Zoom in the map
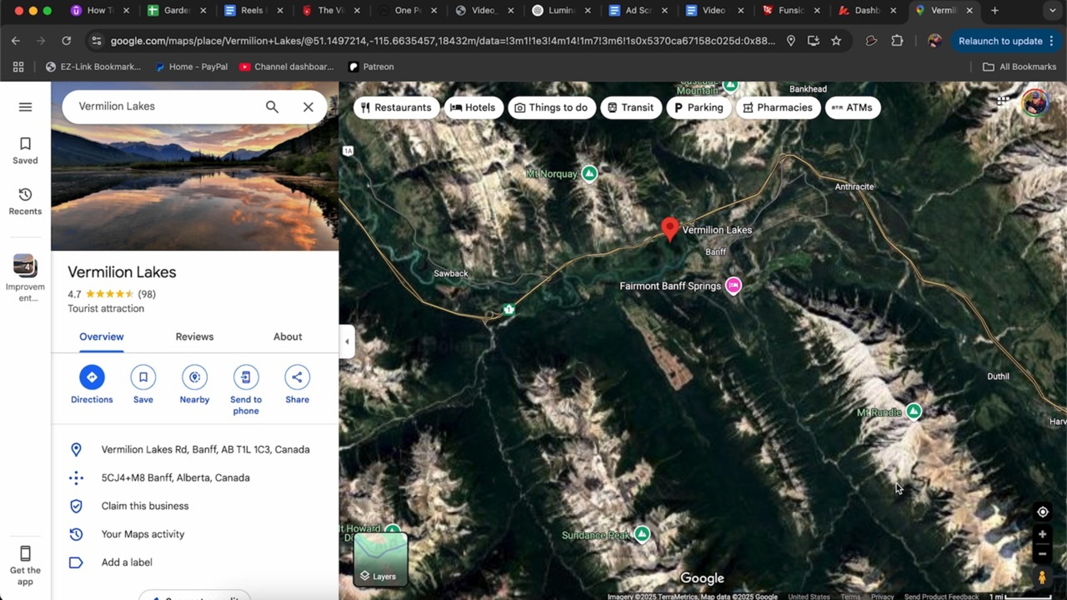 click(1043, 534)
